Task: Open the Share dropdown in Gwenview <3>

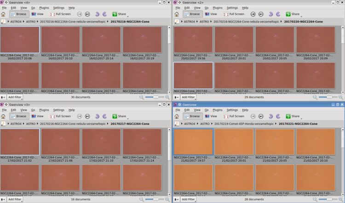Action: tap(120, 116)
